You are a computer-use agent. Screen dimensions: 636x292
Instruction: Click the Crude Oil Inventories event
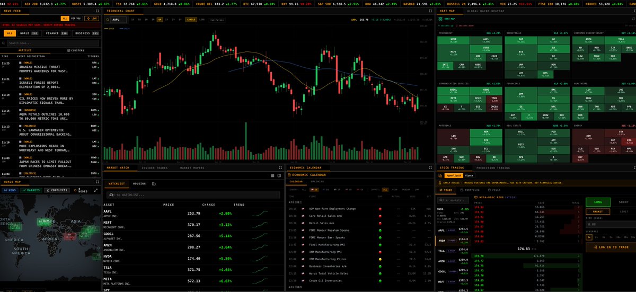pyautogui.click(x=359, y=281)
